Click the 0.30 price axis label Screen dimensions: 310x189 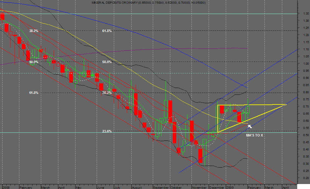(306, 164)
